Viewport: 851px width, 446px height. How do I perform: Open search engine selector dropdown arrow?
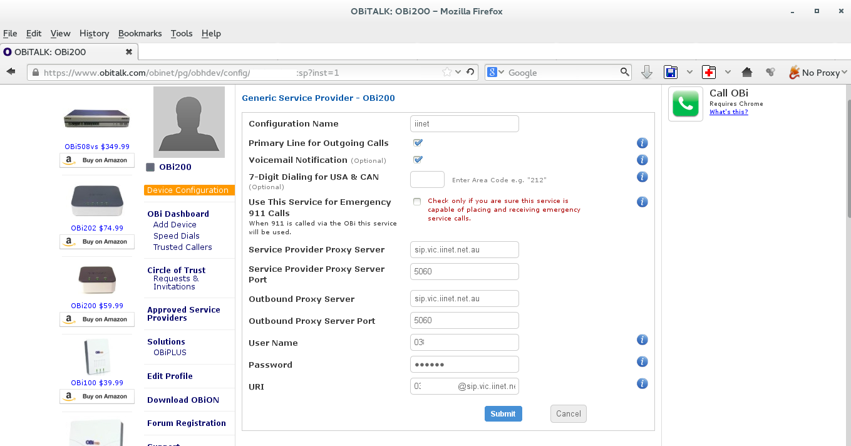click(x=501, y=73)
